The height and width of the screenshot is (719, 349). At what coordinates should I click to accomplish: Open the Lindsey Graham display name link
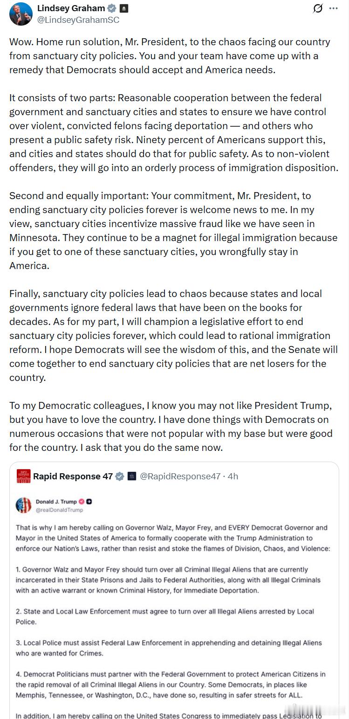point(71,8)
